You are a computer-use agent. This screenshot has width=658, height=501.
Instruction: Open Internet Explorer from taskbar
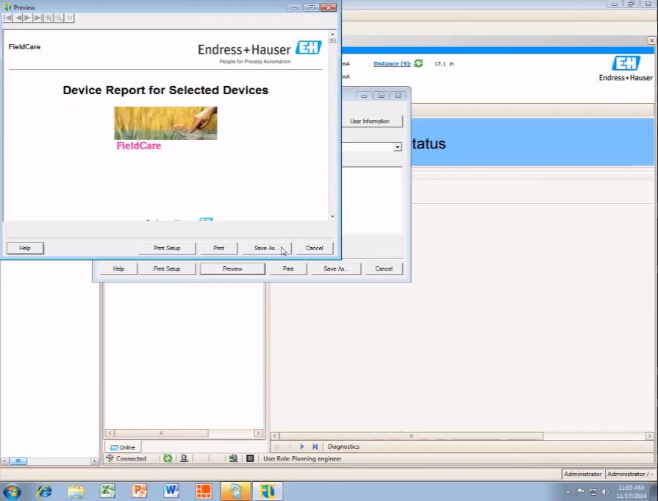tap(44, 491)
